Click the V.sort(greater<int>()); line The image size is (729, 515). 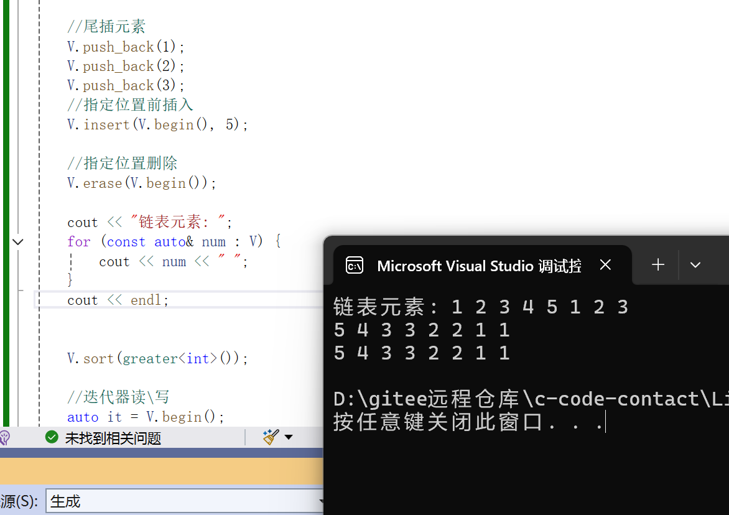click(157, 358)
